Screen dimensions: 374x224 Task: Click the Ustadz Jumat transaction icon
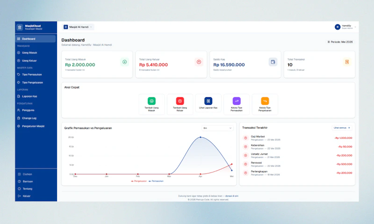245,155
